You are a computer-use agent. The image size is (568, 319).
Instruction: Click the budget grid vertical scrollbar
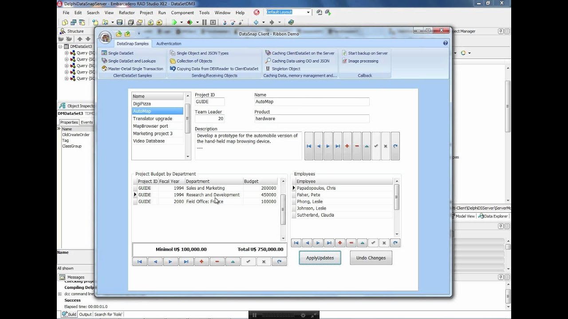(283, 210)
